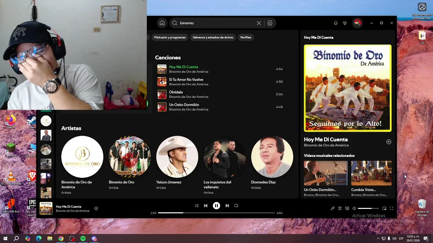Add 'Hoy Me Di Cuenta' to library in right panel

click(389, 142)
